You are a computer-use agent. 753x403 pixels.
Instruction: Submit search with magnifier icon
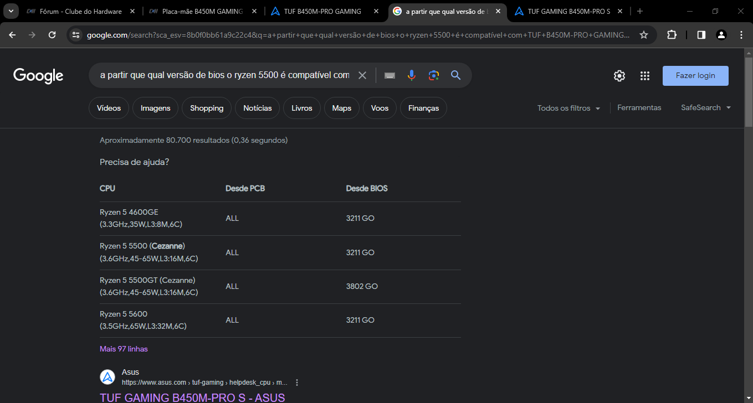pos(456,75)
